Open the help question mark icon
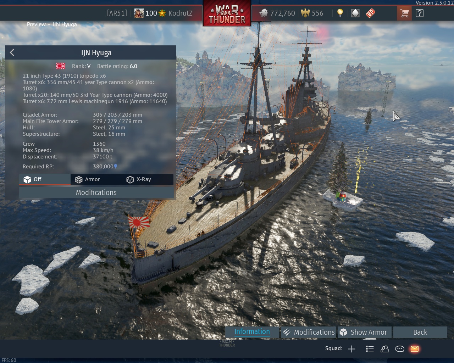The width and height of the screenshot is (454, 363). point(420,13)
